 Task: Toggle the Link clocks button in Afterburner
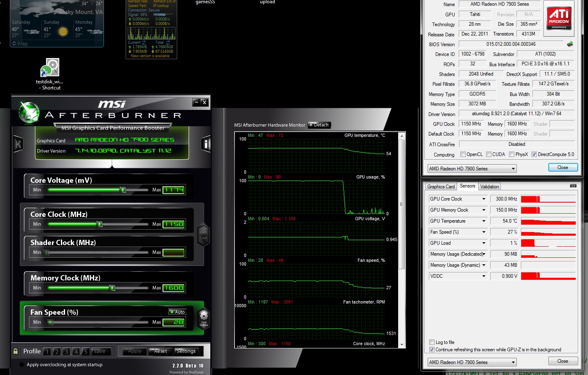203,235
